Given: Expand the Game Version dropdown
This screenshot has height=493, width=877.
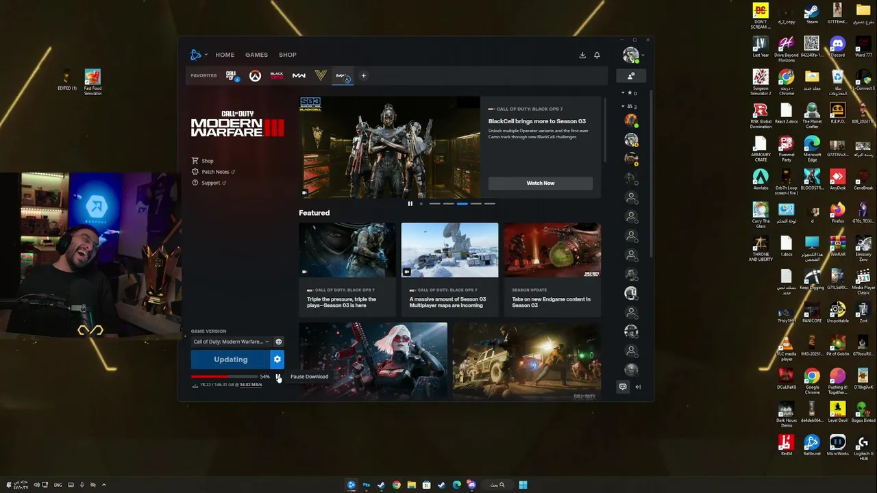Looking at the screenshot, I should pos(231,342).
